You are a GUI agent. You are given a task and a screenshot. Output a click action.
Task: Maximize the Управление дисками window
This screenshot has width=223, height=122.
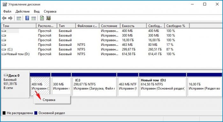point(205,4)
